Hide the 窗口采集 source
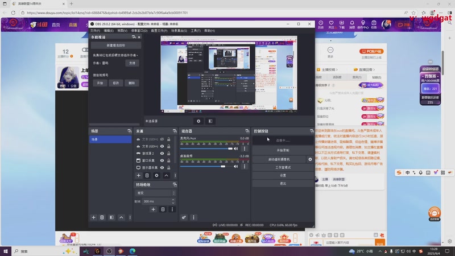This screenshot has width=455, height=256. click(x=162, y=160)
